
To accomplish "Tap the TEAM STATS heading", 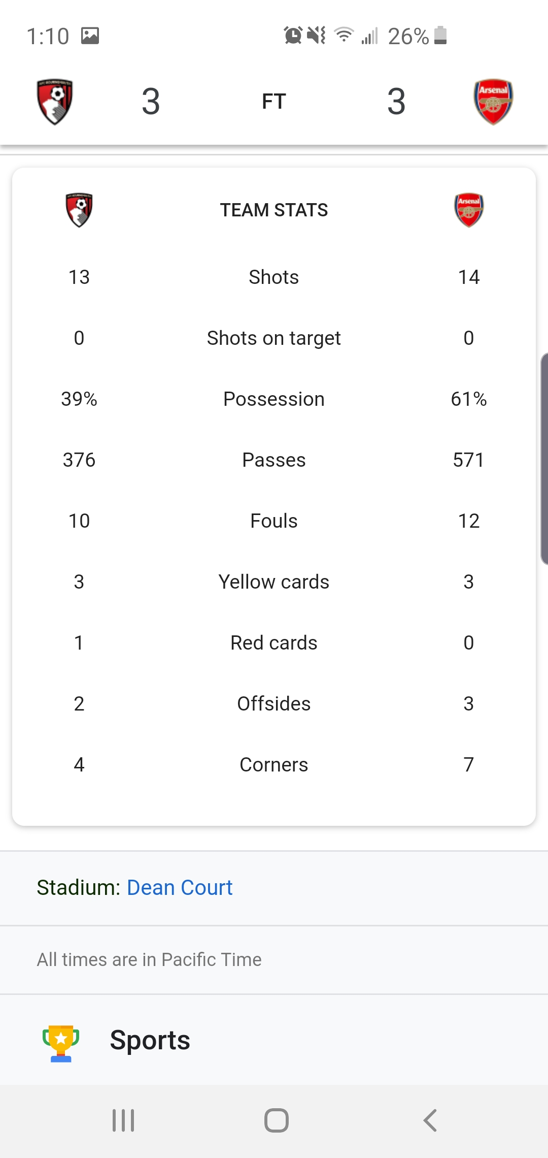I will coord(274,210).
